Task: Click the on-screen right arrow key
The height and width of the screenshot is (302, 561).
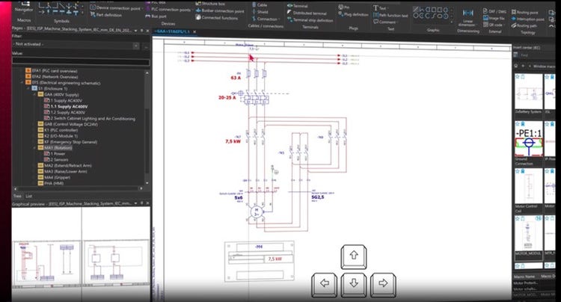Action: pyautogui.click(x=383, y=285)
